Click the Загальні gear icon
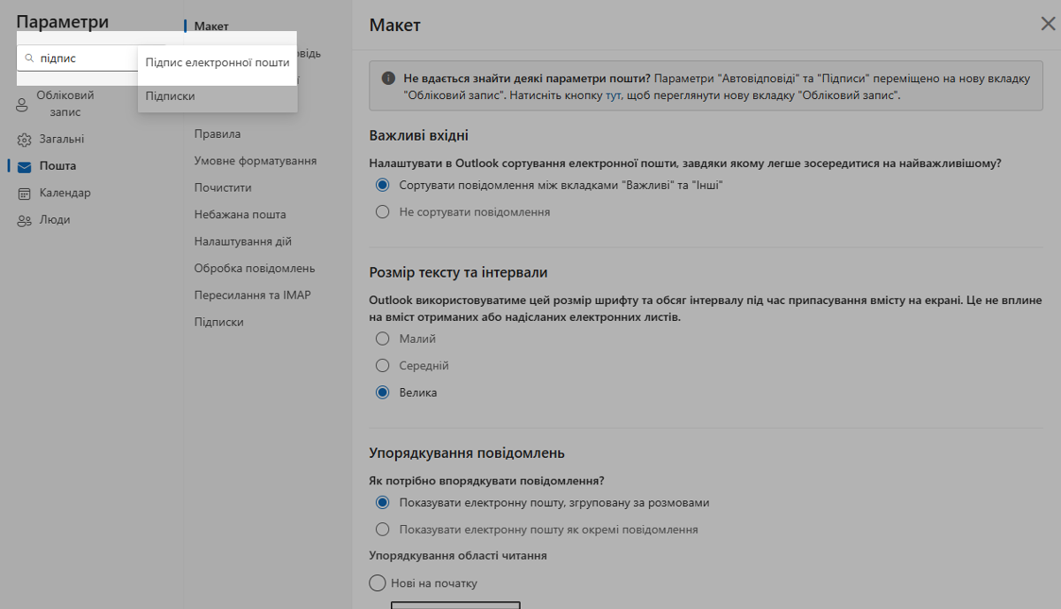This screenshot has width=1061, height=609. 24,140
